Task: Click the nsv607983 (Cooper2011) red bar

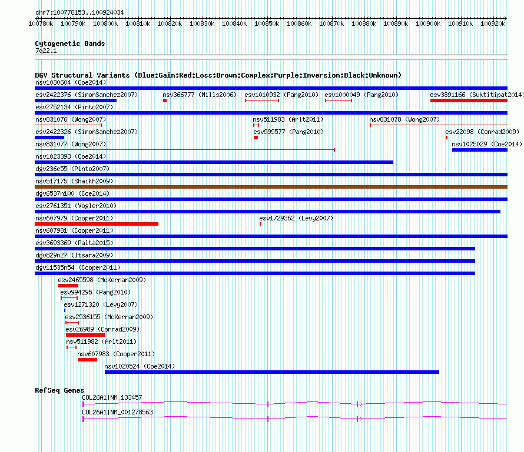Action: click(x=87, y=360)
